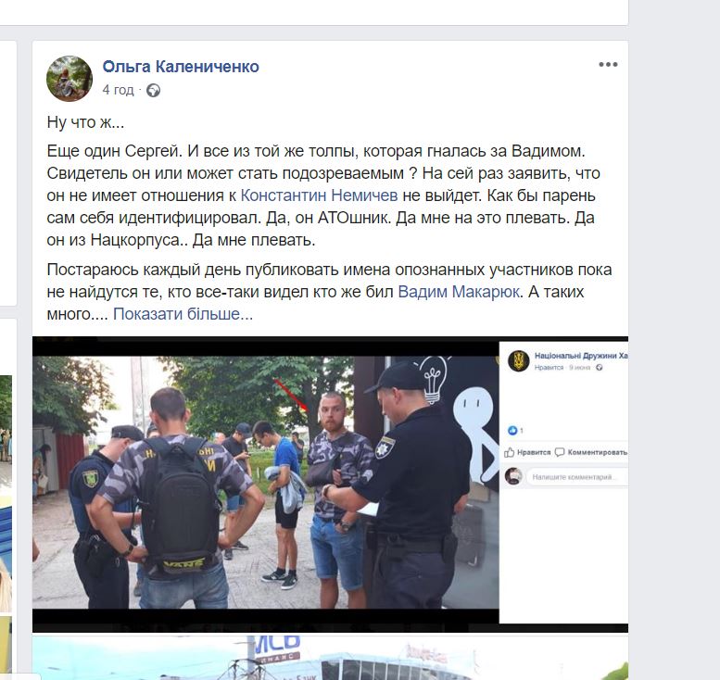Open the main police photo in the post
720x680 pixels.
[x=265, y=482]
